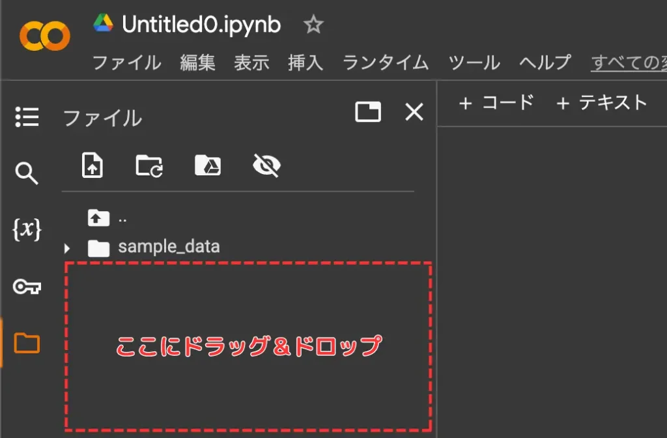Rename the Untitled0.ipynb notebook title
The image size is (667, 438).
pyautogui.click(x=201, y=25)
